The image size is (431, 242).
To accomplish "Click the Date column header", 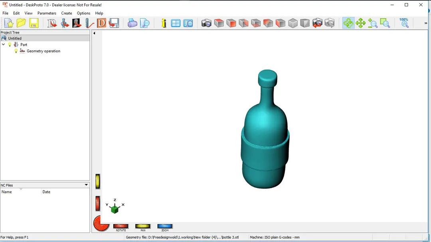I will [x=46, y=192].
